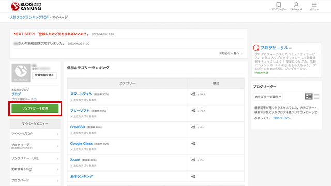
Task: Open the 全体ランキング link
Action: point(82,176)
